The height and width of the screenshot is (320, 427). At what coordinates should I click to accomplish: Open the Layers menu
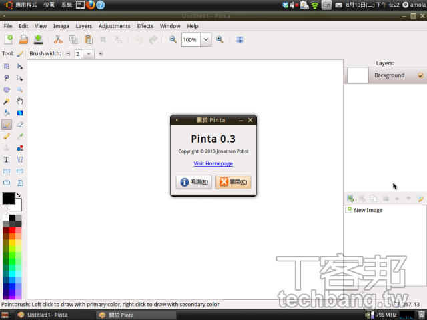84,26
